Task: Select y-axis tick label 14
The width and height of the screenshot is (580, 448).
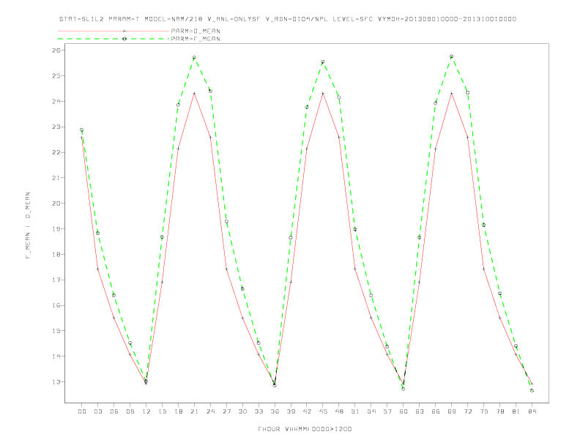Action: [56, 356]
